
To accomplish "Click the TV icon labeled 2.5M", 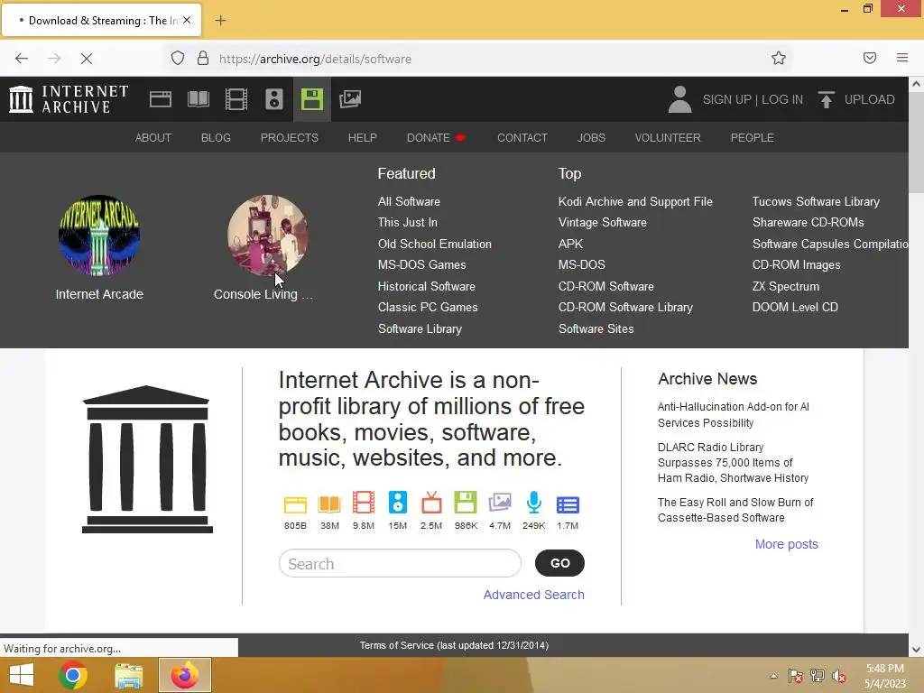I will [431, 503].
